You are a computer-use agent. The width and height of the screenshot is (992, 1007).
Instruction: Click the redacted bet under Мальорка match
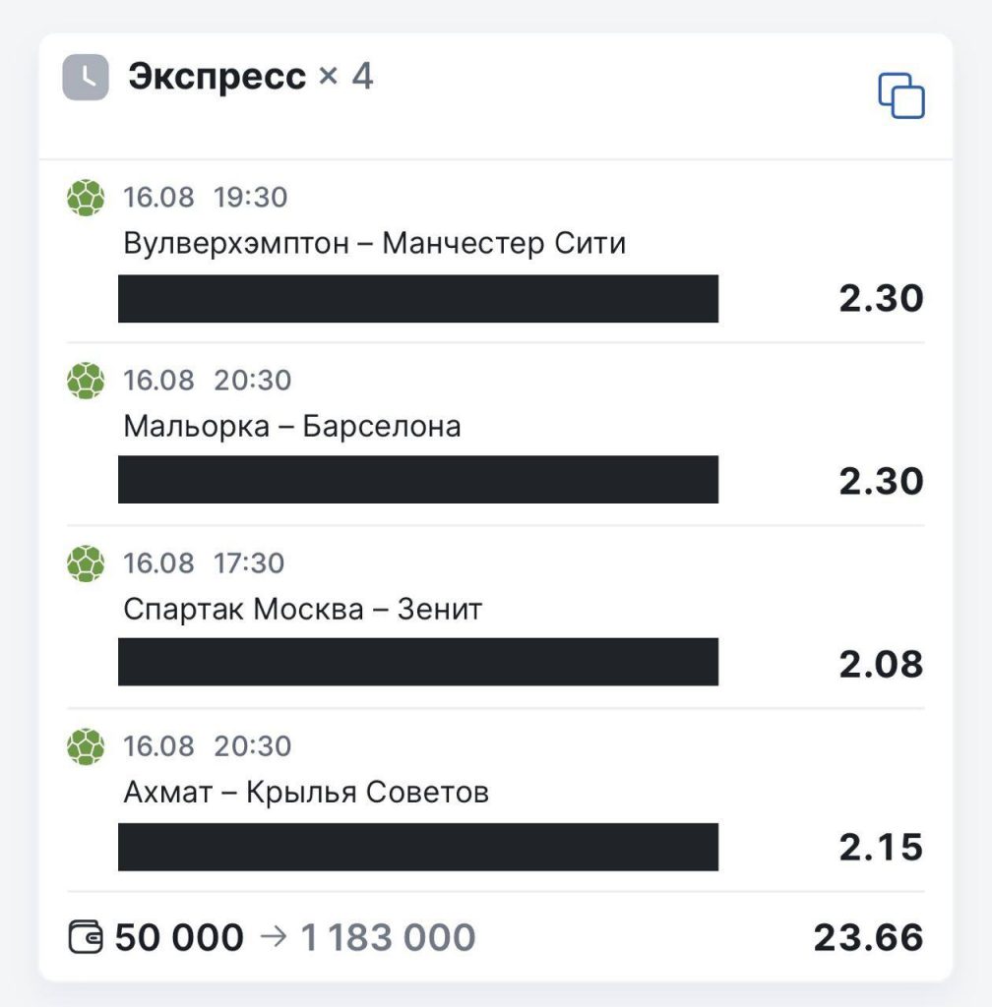(418, 480)
